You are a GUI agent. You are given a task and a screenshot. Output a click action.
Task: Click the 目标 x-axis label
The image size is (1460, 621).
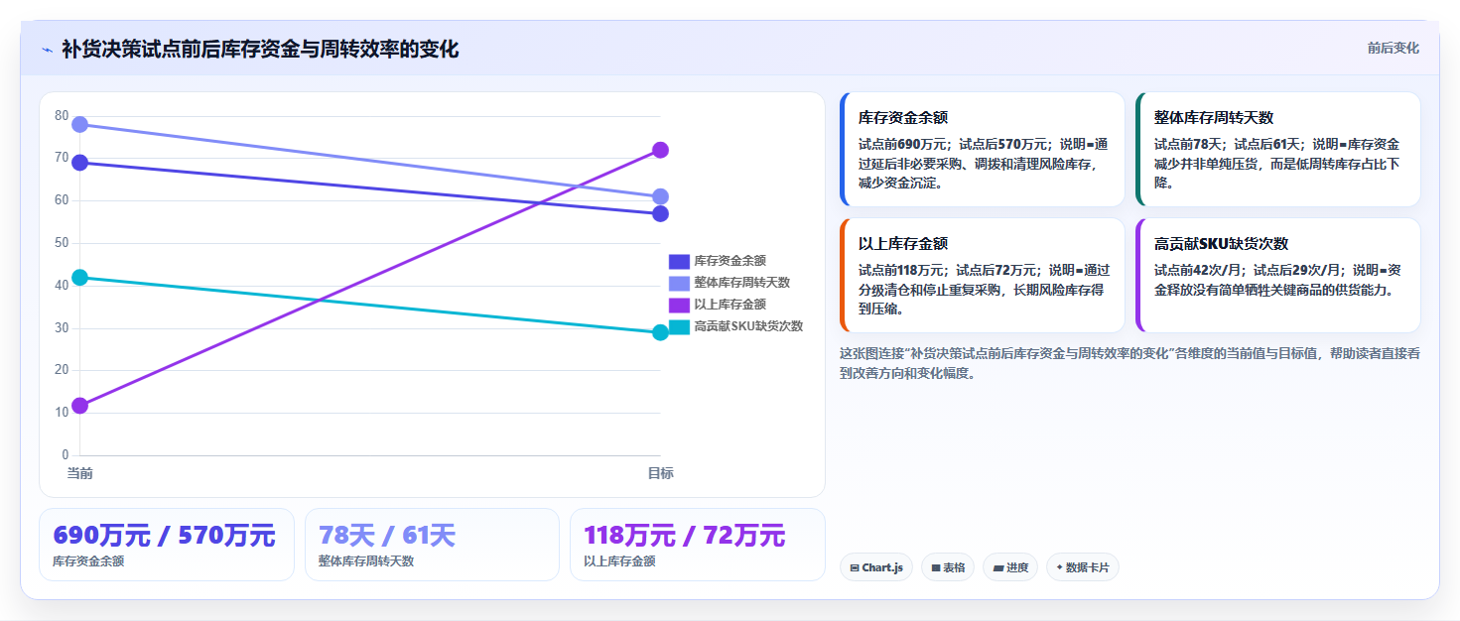(x=660, y=473)
